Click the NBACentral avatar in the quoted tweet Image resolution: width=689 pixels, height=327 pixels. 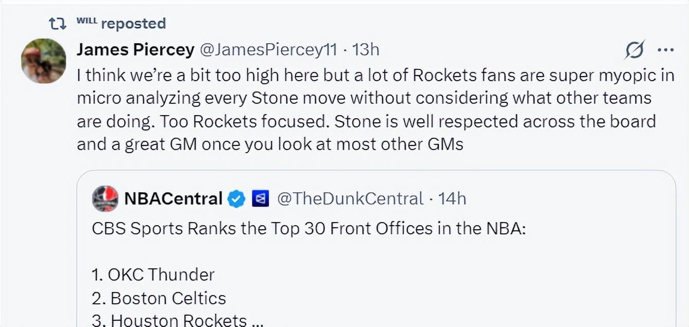(105, 198)
